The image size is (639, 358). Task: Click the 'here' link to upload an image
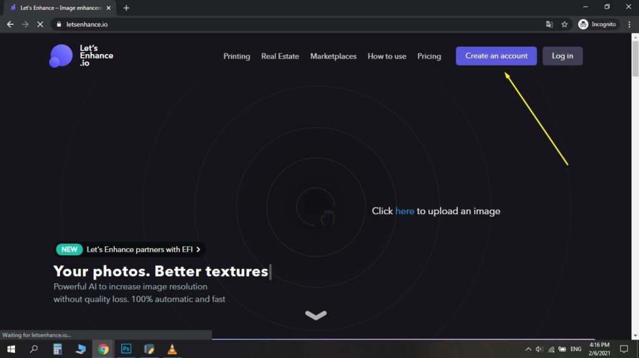[404, 211]
